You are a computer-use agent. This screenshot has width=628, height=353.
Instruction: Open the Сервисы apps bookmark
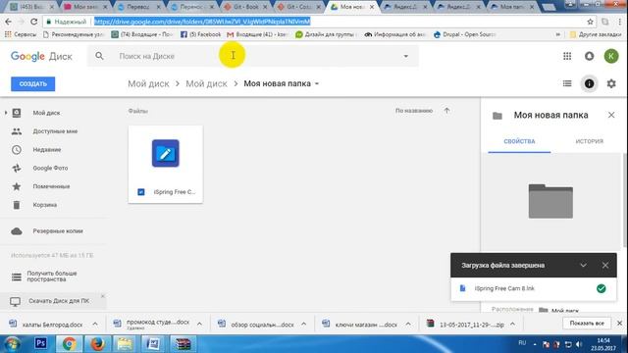[x=21, y=35]
